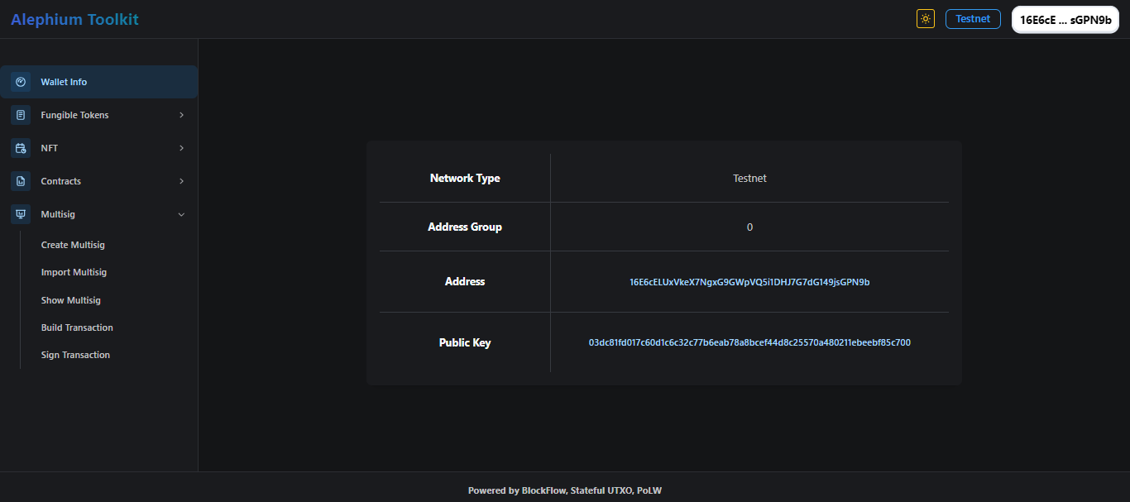Click the Public Key label

click(x=465, y=342)
